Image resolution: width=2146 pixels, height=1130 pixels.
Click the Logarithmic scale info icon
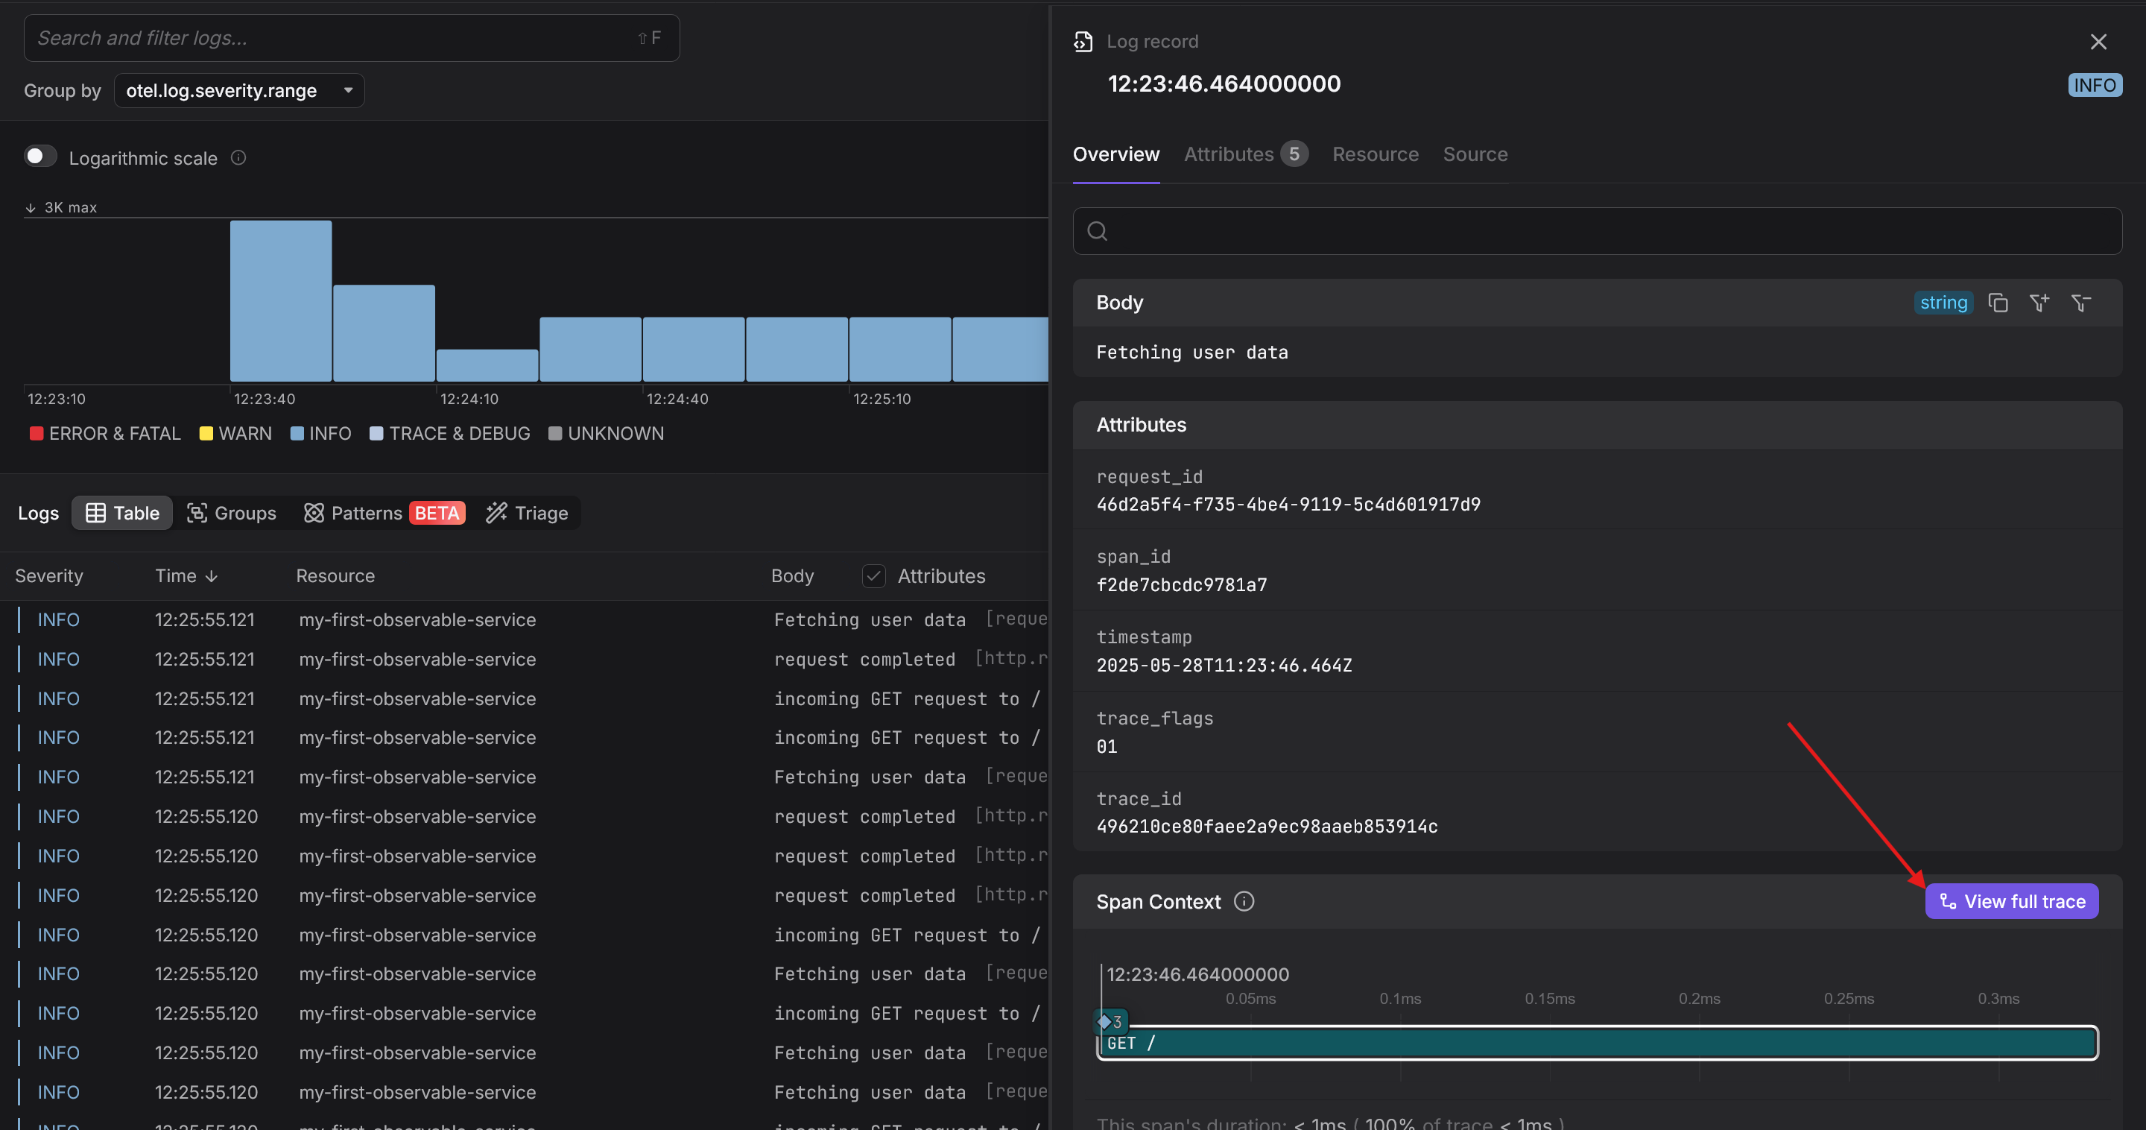tap(238, 157)
